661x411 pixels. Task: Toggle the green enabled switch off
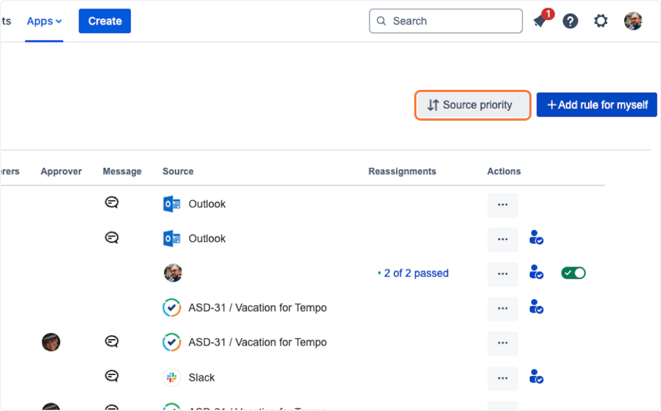coord(573,273)
